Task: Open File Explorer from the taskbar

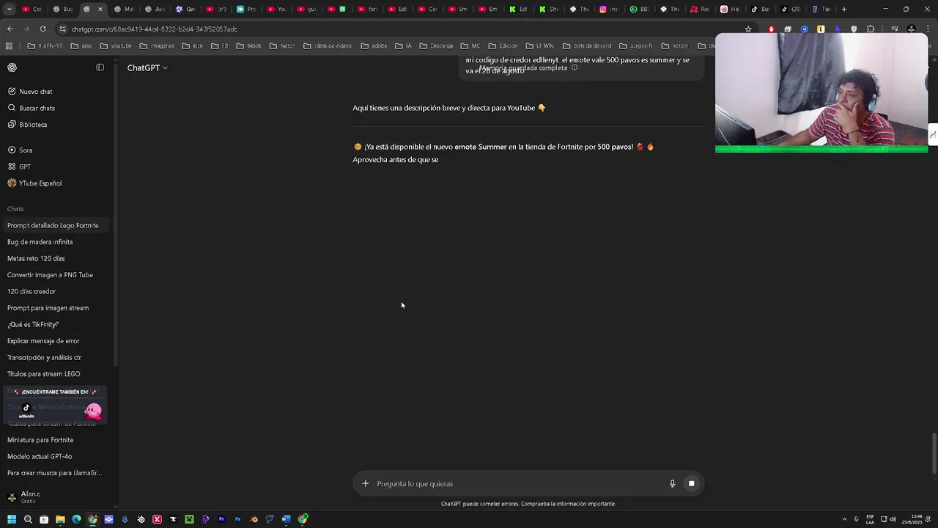Action: (x=60, y=519)
